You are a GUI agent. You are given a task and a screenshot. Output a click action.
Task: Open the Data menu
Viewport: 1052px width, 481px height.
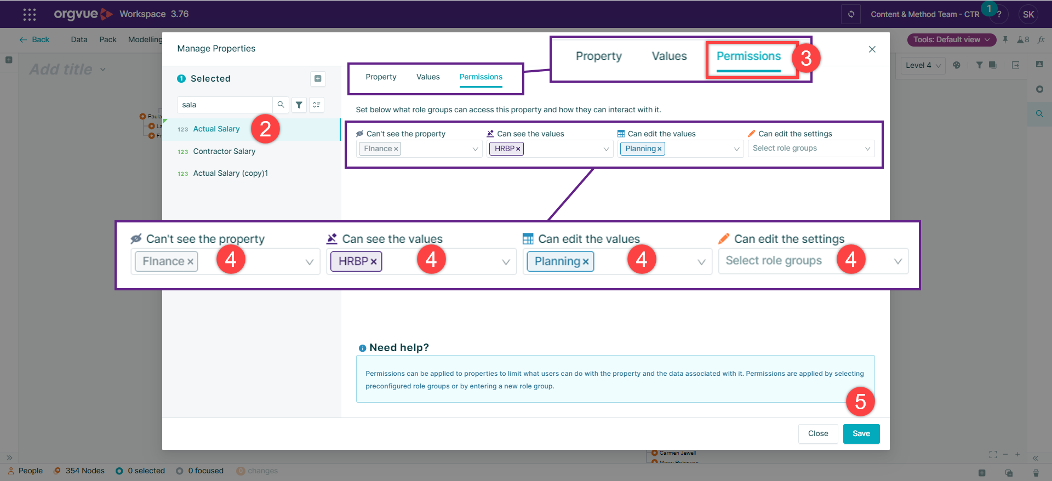click(x=79, y=39)
